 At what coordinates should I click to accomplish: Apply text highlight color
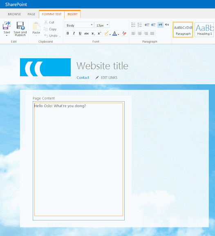[106, 33]
